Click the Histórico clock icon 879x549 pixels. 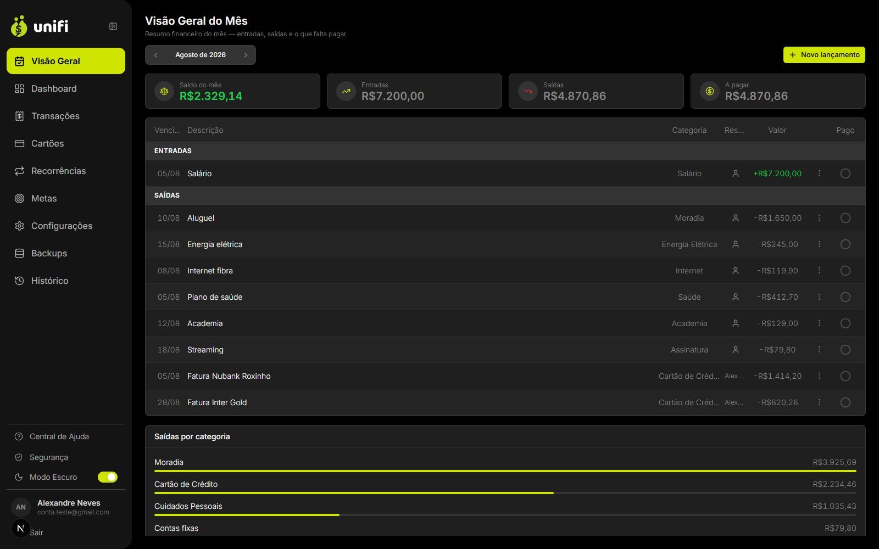[19, 281]
